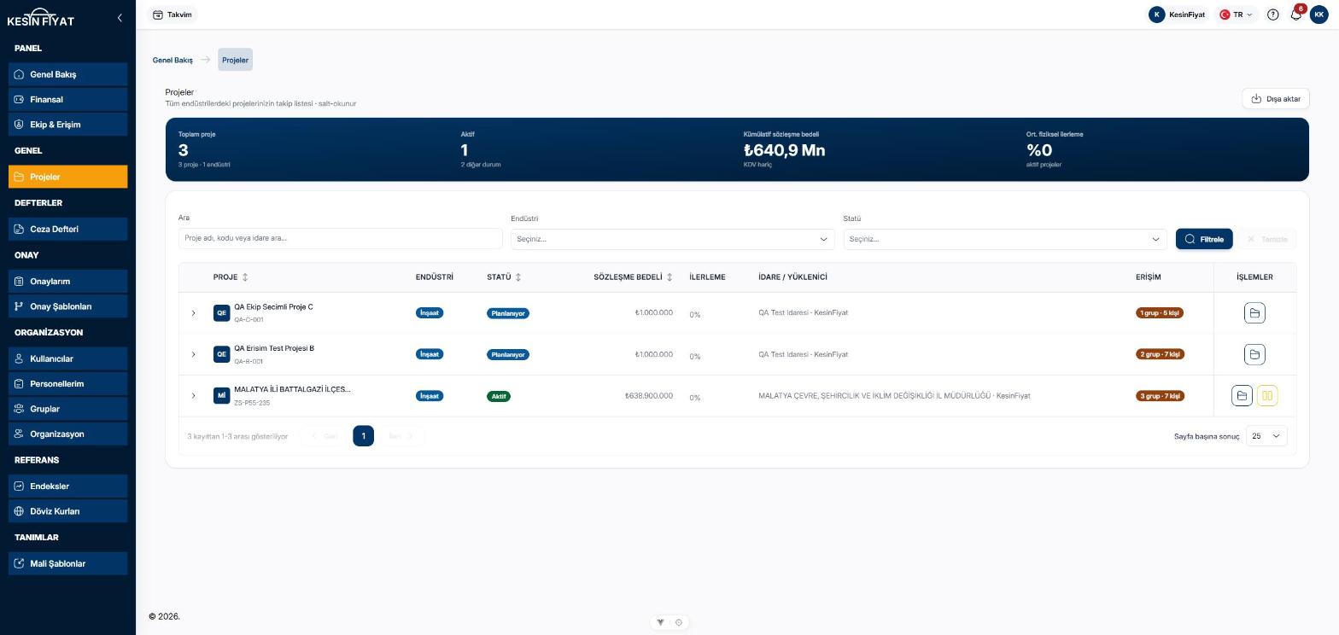The image size is (1339, 635).
Task: Sort the table by the PROJE column arrows
Action: 245,277
